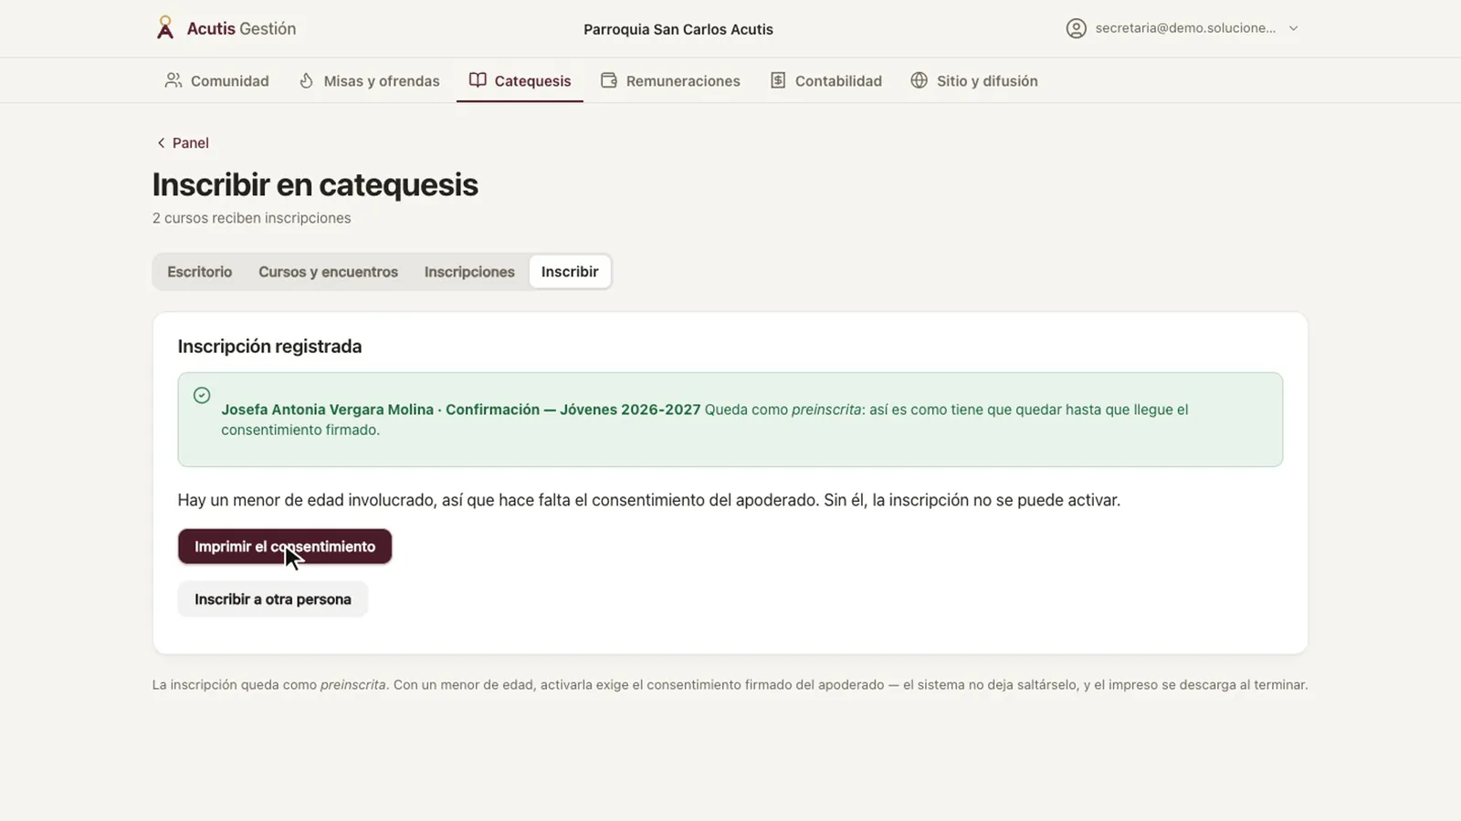Click Josefa Antonia Vergara Molina name

[327, 410]
